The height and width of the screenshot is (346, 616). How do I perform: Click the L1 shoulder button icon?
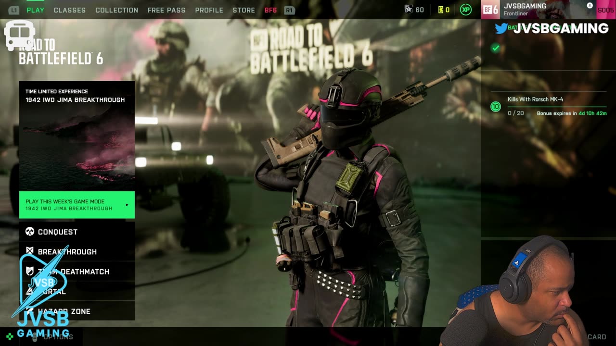pyautogui.click(x=14, y=10)
